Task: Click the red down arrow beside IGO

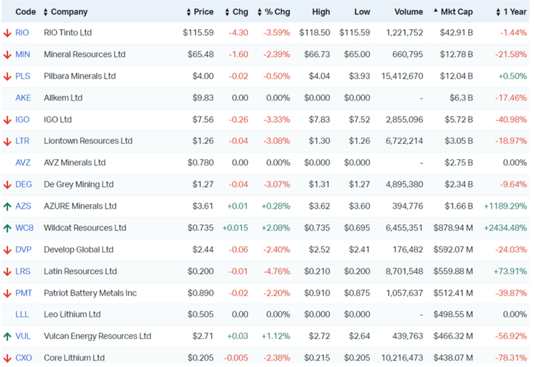Action: [x=7, y=120]
